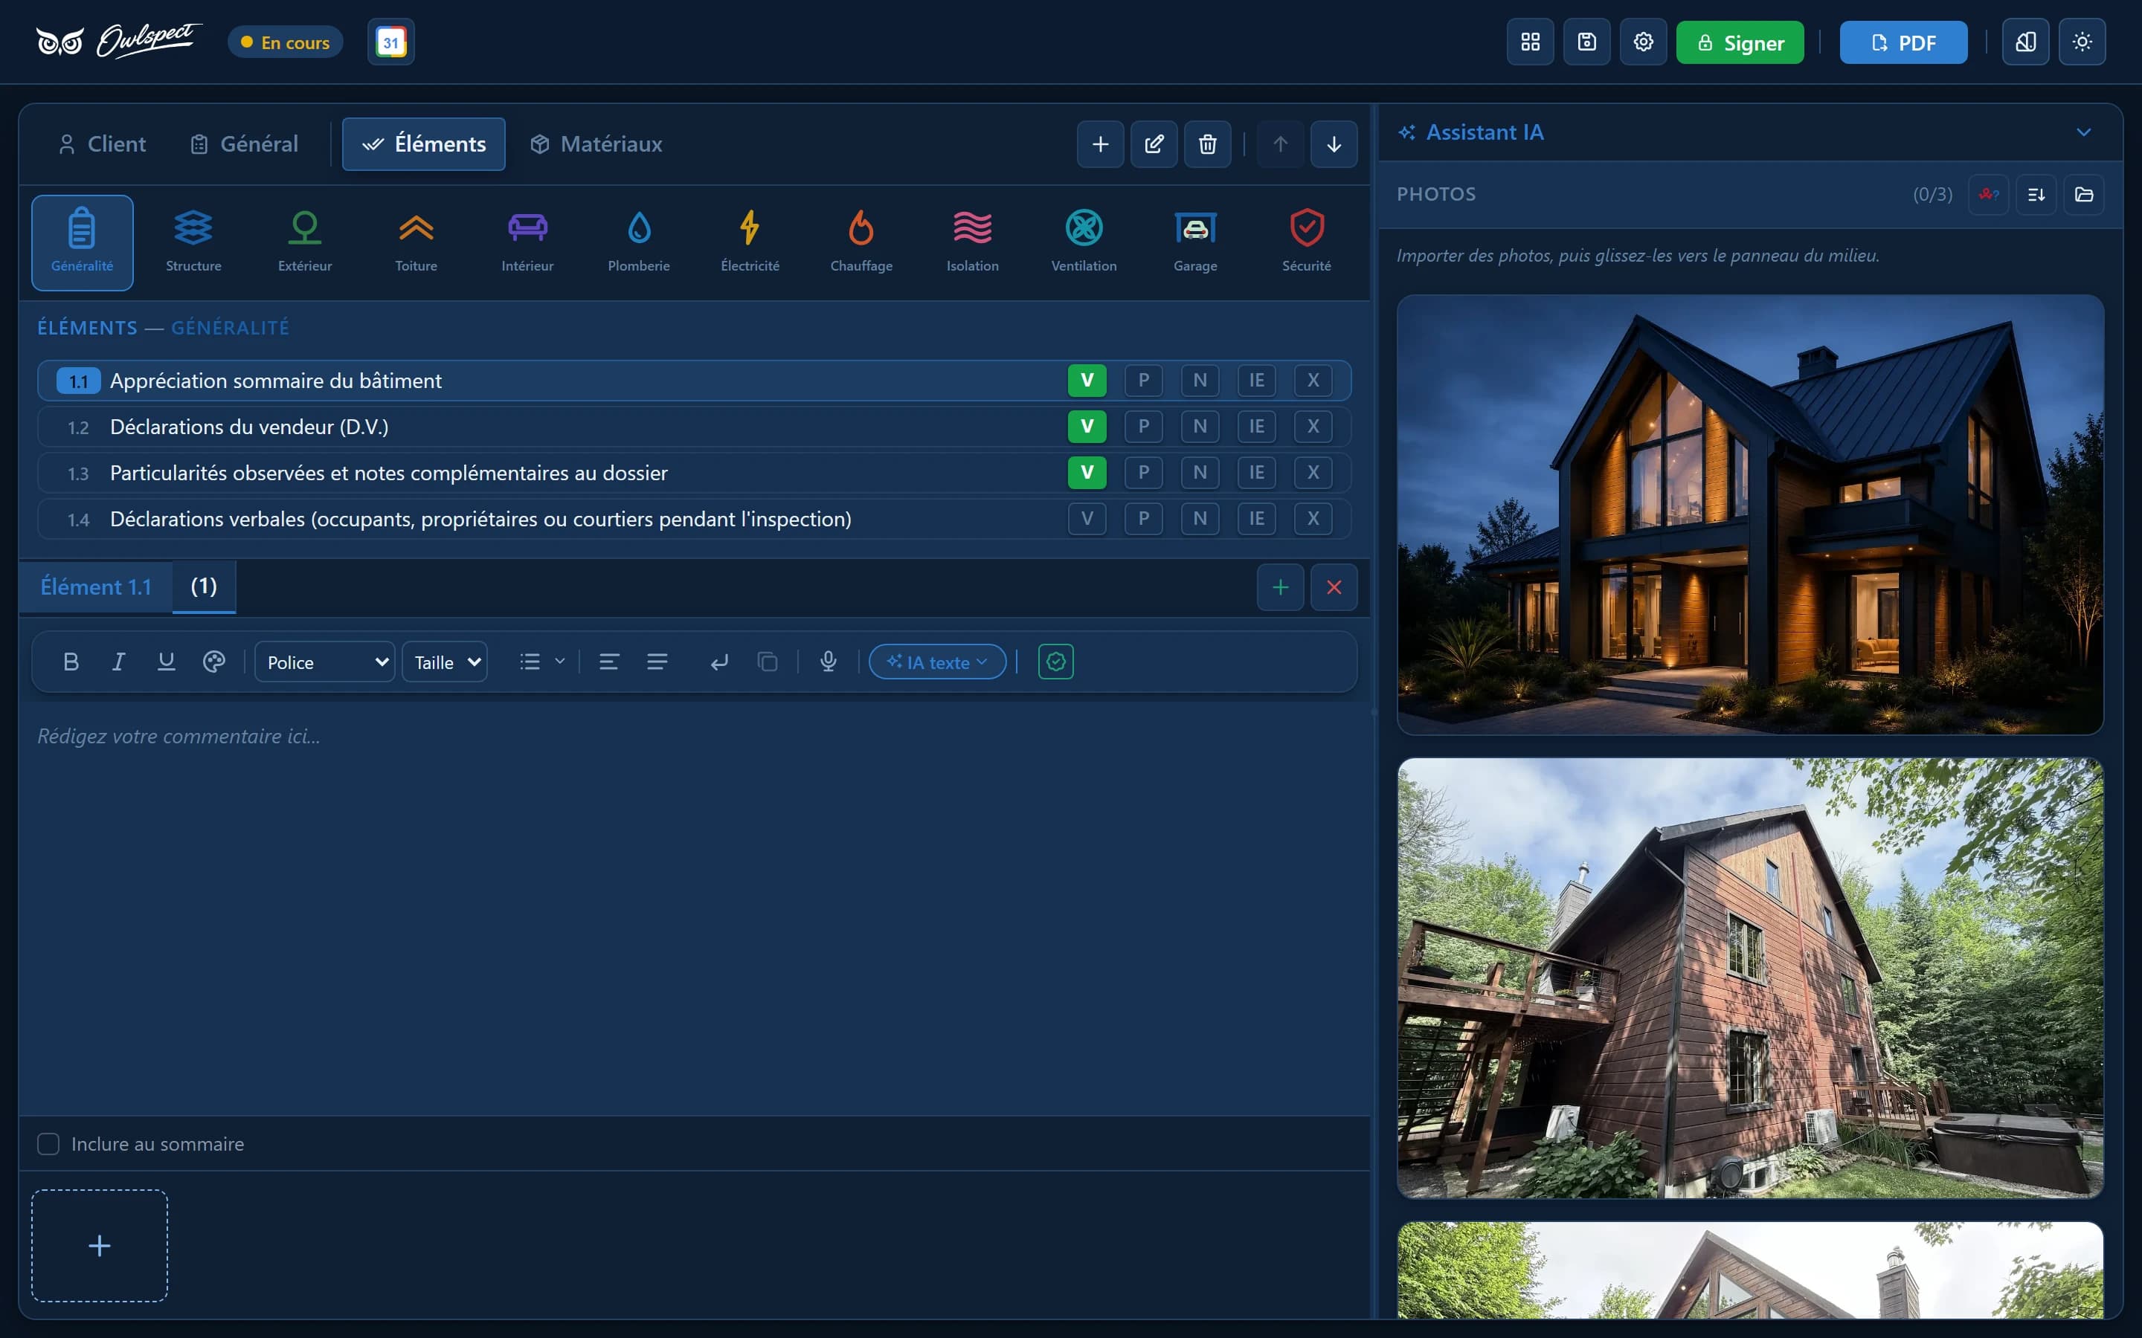Image resolution: width=2142 pixels, height=1338 pixels.
Task: Expand the list style dropdown arrow
Action: [x=560, y=661]
